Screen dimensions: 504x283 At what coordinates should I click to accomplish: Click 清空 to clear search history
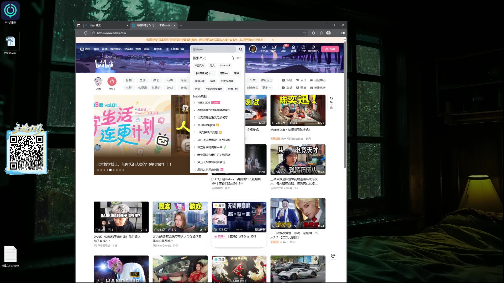click(239, 58)
